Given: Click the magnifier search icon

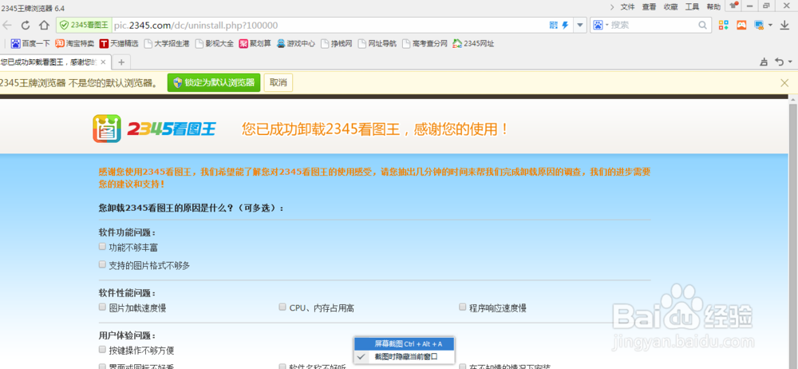Looking at the screenshot, I should point(702,25).
